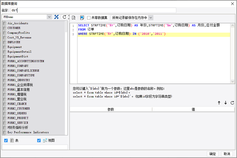Click icon beside CUSTOMER table
Viewport: 237px width, 158px height.
point(5,28)
